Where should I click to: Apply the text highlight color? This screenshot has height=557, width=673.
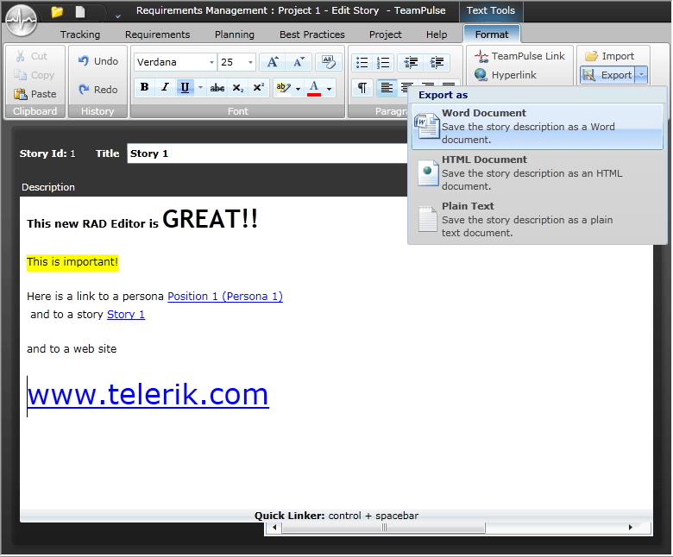point(283,87)
